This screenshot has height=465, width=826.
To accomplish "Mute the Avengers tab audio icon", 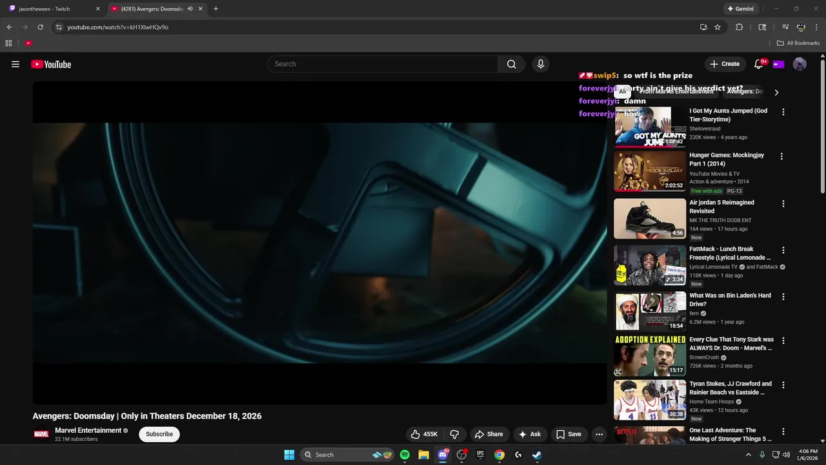I will [x=190, y=9].
